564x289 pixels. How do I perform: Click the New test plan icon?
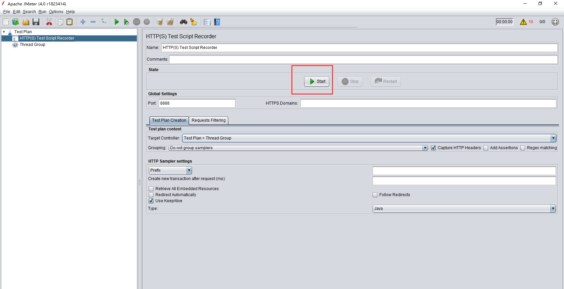(6, 22)
